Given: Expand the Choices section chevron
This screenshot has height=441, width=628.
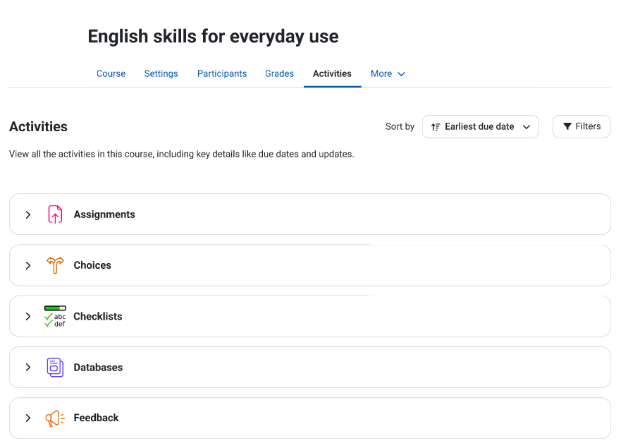Looking at the screenshot, I should [x=28, y=265].
